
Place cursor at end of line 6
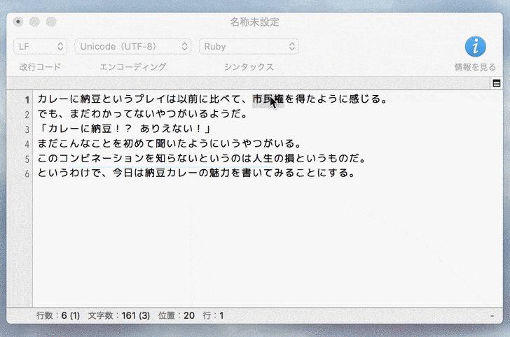pyautogui.click(x=356, y=173)
